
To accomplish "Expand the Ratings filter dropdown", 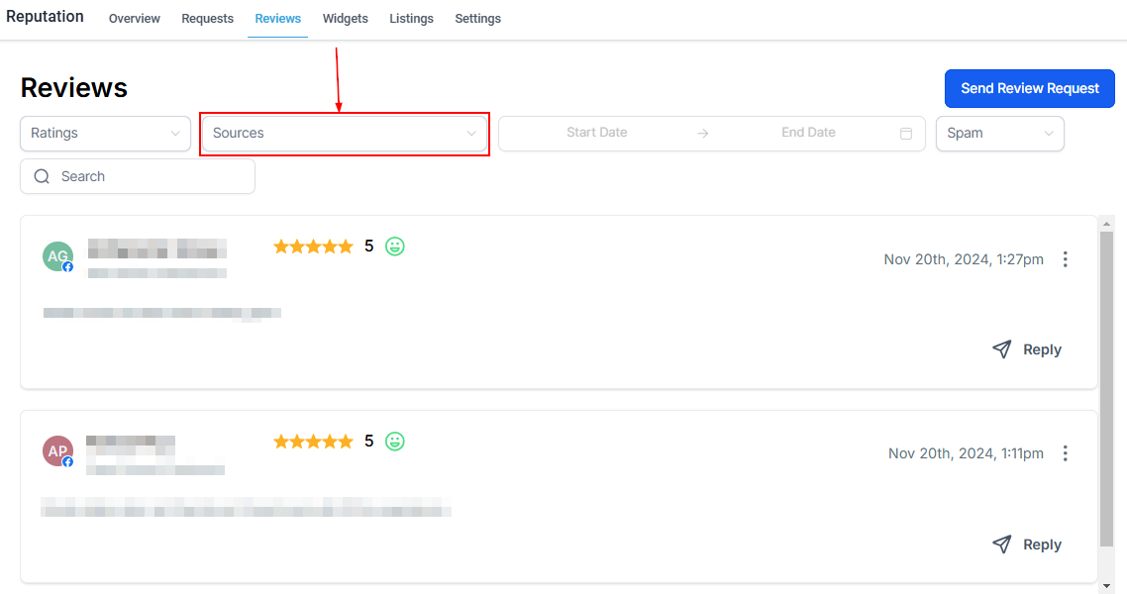I will (105, 134).
